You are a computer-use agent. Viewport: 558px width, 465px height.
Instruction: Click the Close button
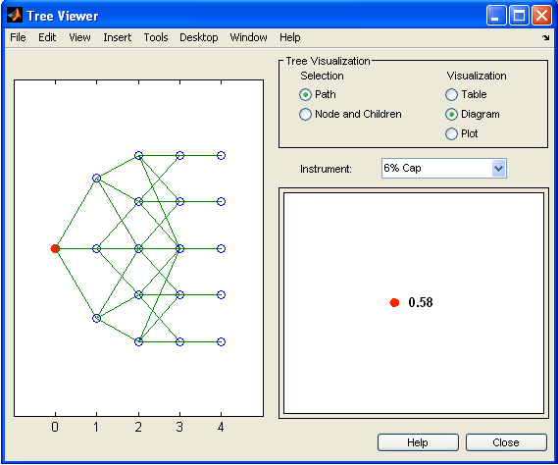(x=506, y=442)
